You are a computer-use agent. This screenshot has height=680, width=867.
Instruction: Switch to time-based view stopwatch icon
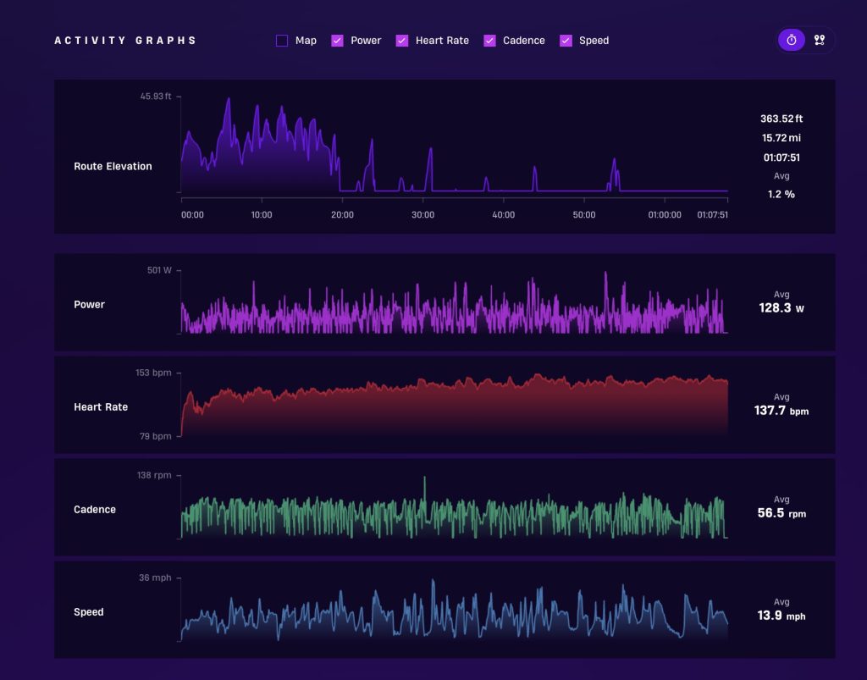792,41
